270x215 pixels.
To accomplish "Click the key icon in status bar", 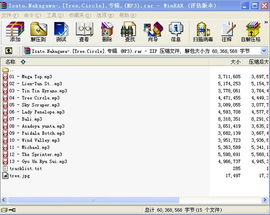I will (12, 210).
